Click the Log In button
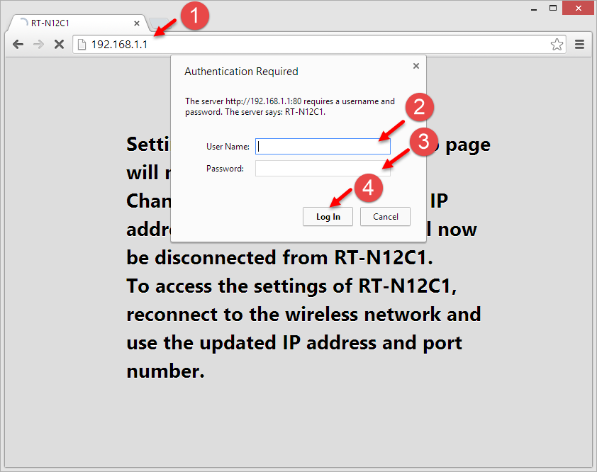The image size is (597, 472). [328, 217]
